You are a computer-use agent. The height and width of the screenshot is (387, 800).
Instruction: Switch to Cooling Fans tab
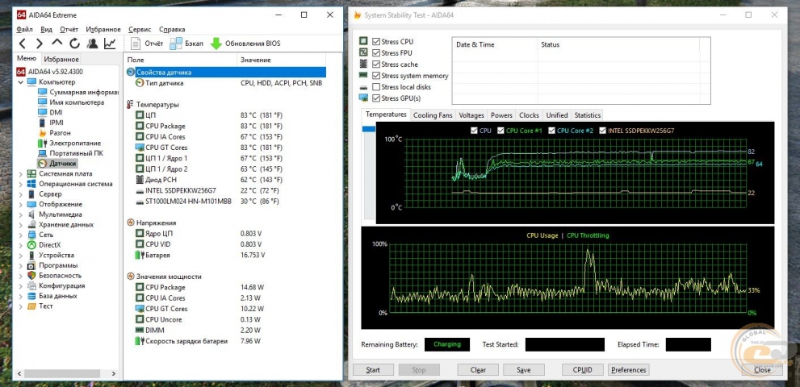point(433,115)
